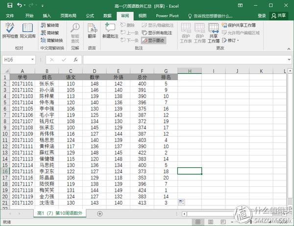Switch to the Formulas (公式) tab

90,16
